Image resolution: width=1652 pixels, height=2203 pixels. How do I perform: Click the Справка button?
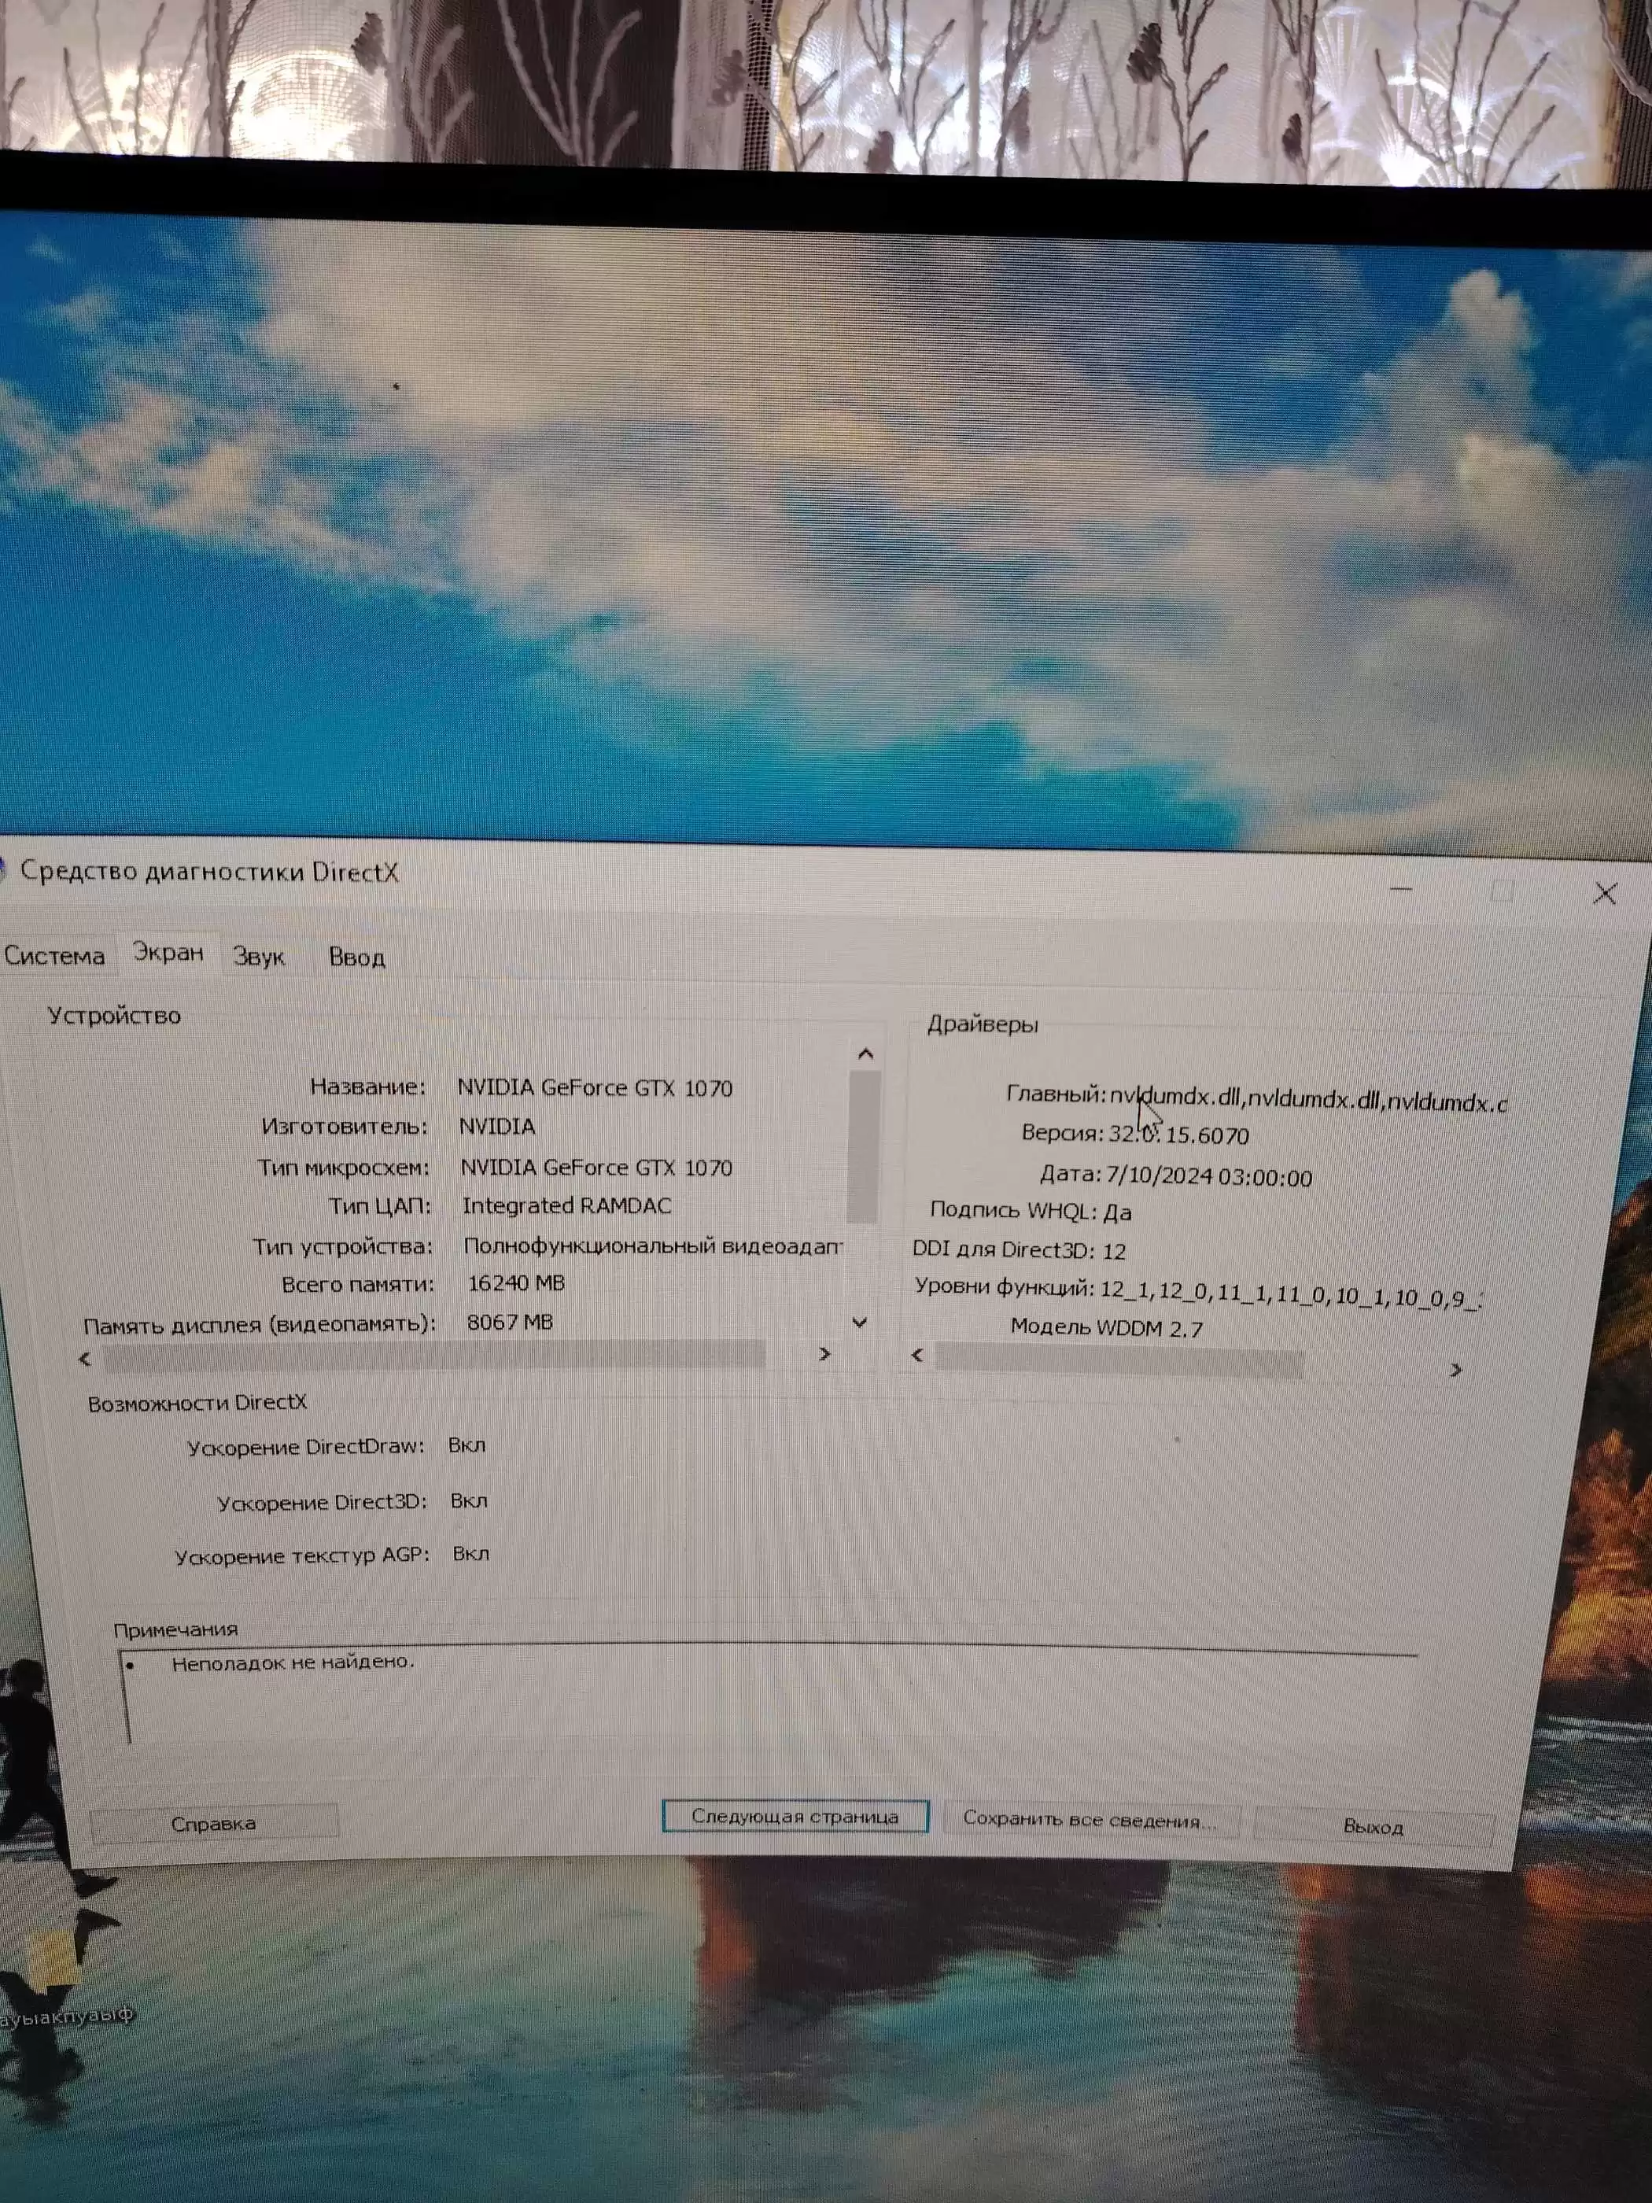(213, 1824)
